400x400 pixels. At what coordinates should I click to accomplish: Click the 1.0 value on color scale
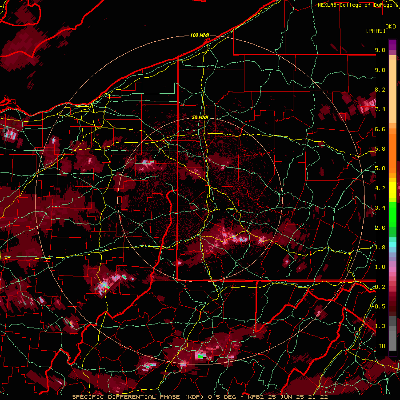(x=380, y=267)
